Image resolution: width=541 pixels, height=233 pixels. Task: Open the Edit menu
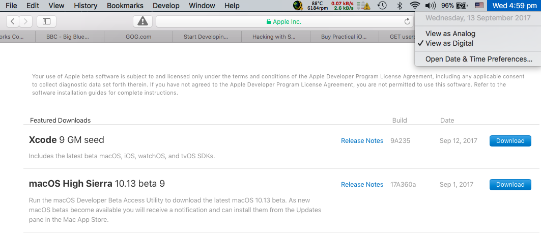point(33,6)
